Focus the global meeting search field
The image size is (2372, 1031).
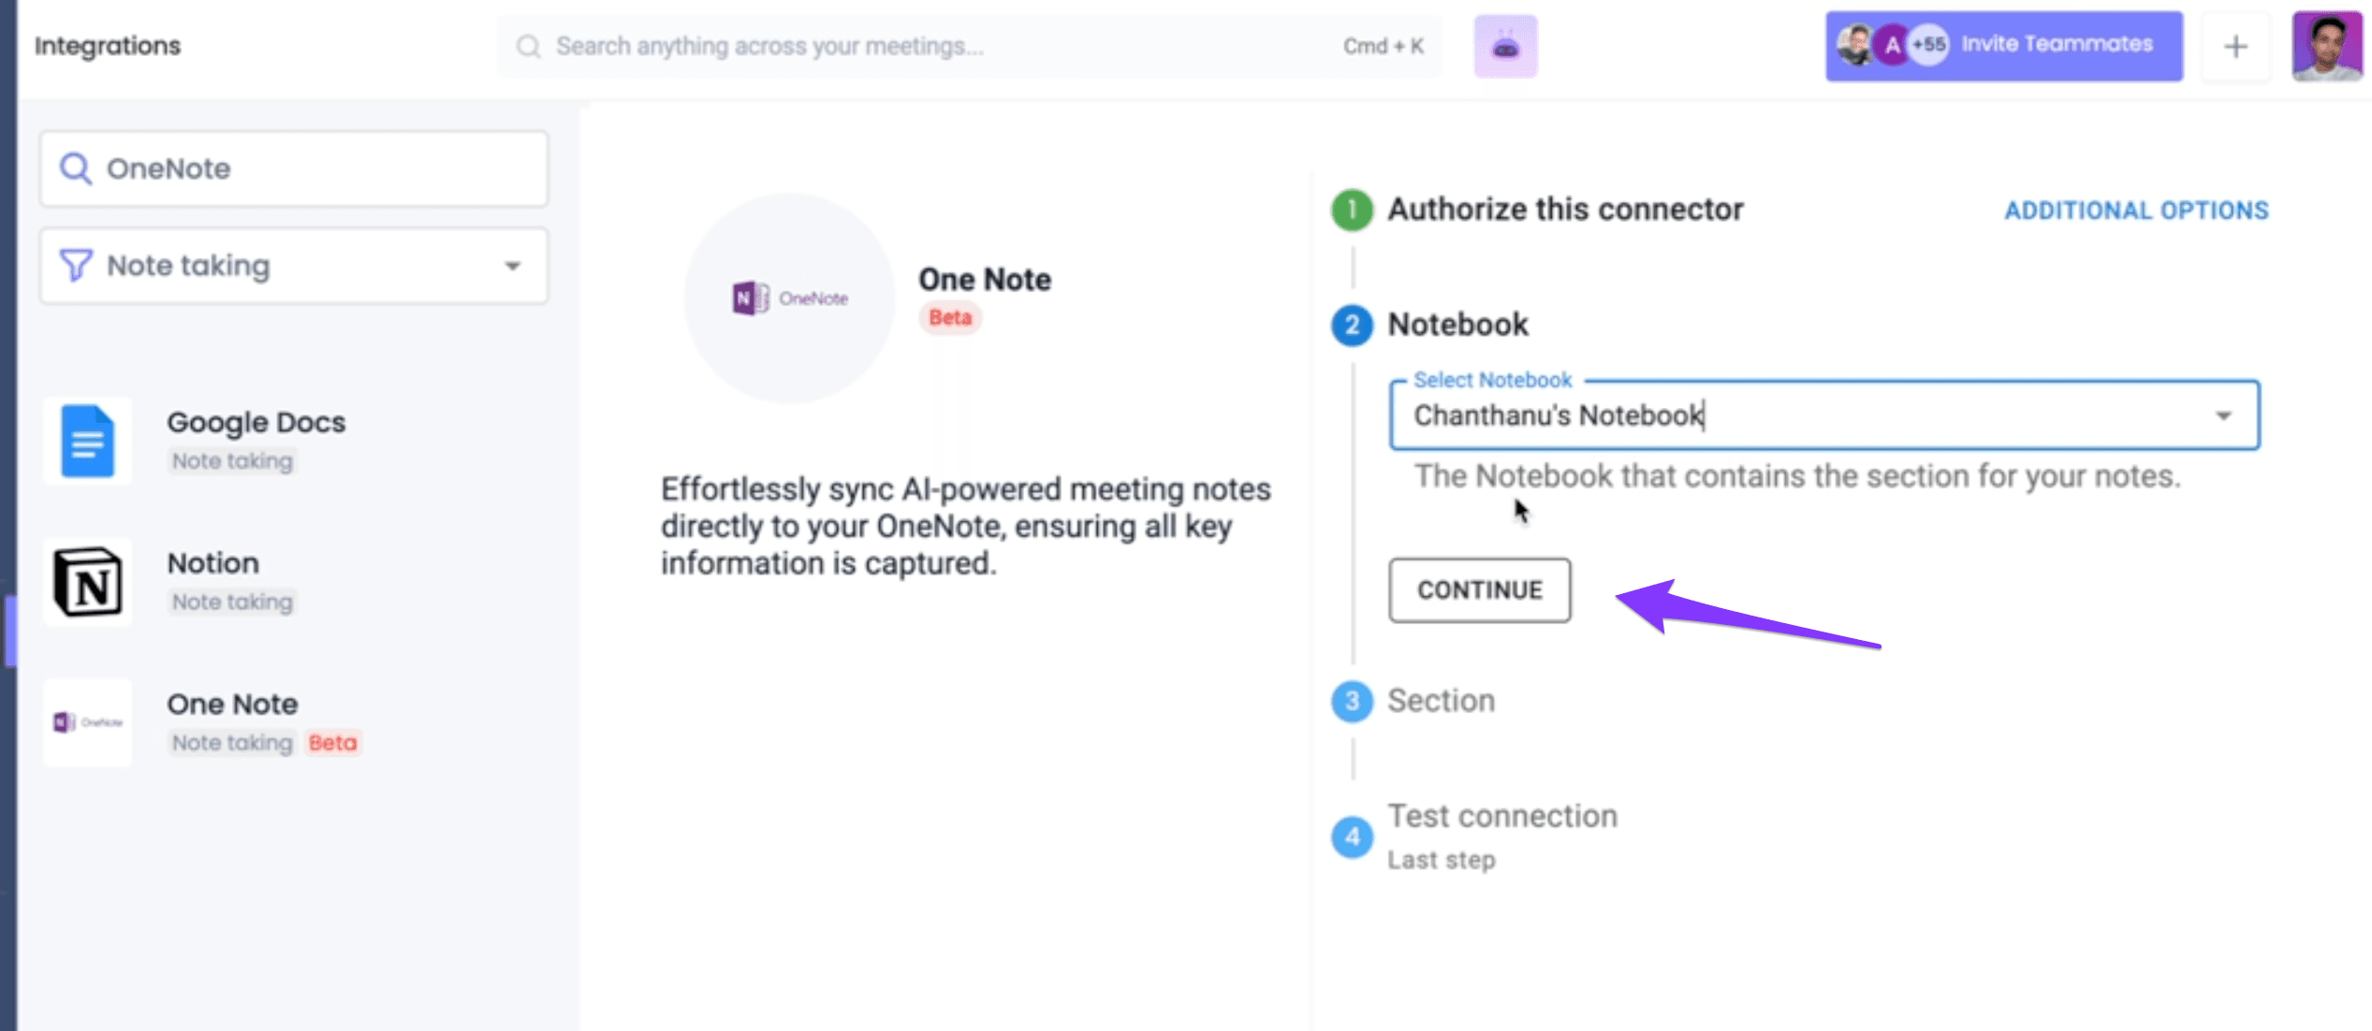coord(970,46)
